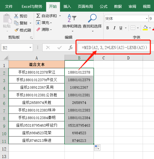This screenshot has width=154, height=159.
Task: Select the Format Painter brush
Action: tap(16, 30)
